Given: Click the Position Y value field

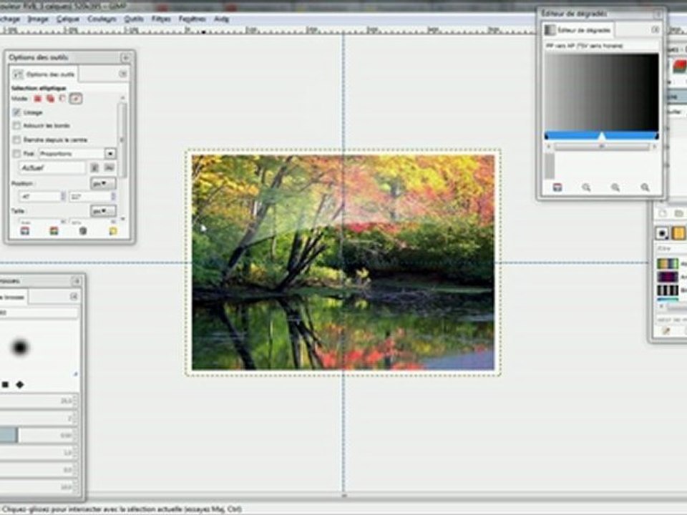Looking at the screenshot, I should click(92, 197).
